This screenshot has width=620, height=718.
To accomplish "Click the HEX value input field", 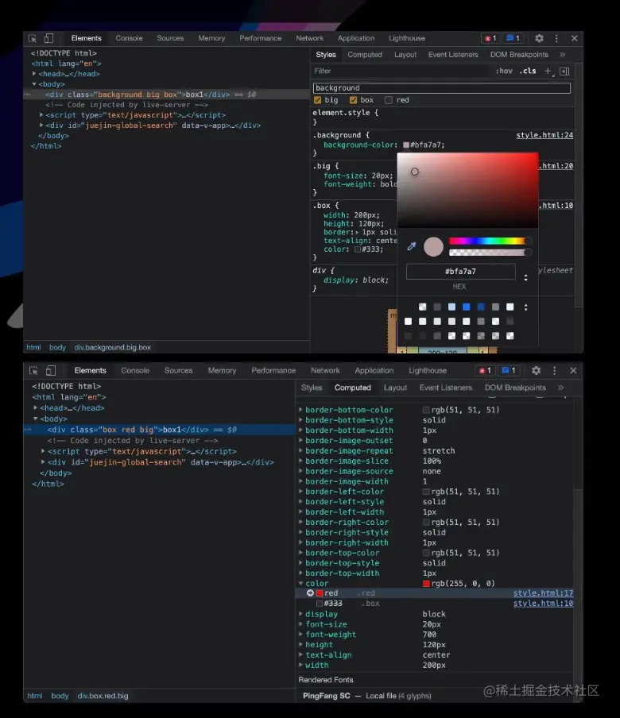I will (460, 272).
